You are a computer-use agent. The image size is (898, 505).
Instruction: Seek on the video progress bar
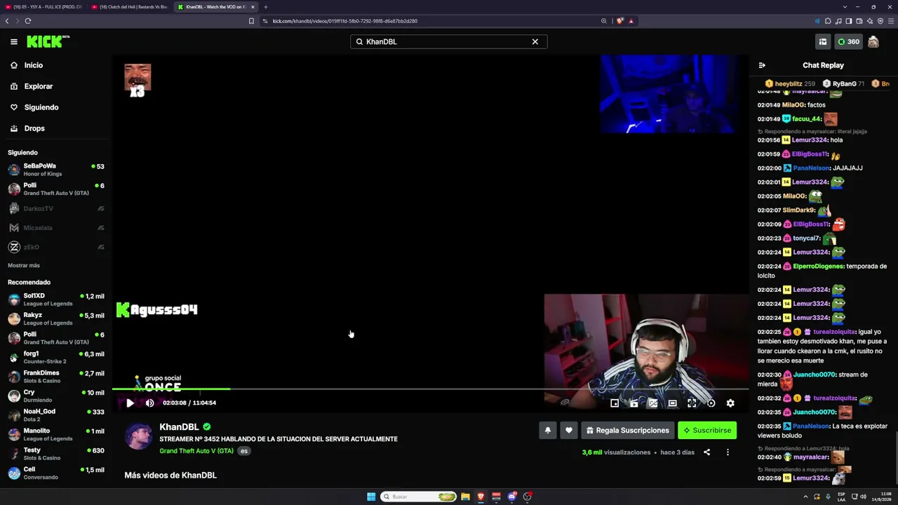[x=430, y=389]
